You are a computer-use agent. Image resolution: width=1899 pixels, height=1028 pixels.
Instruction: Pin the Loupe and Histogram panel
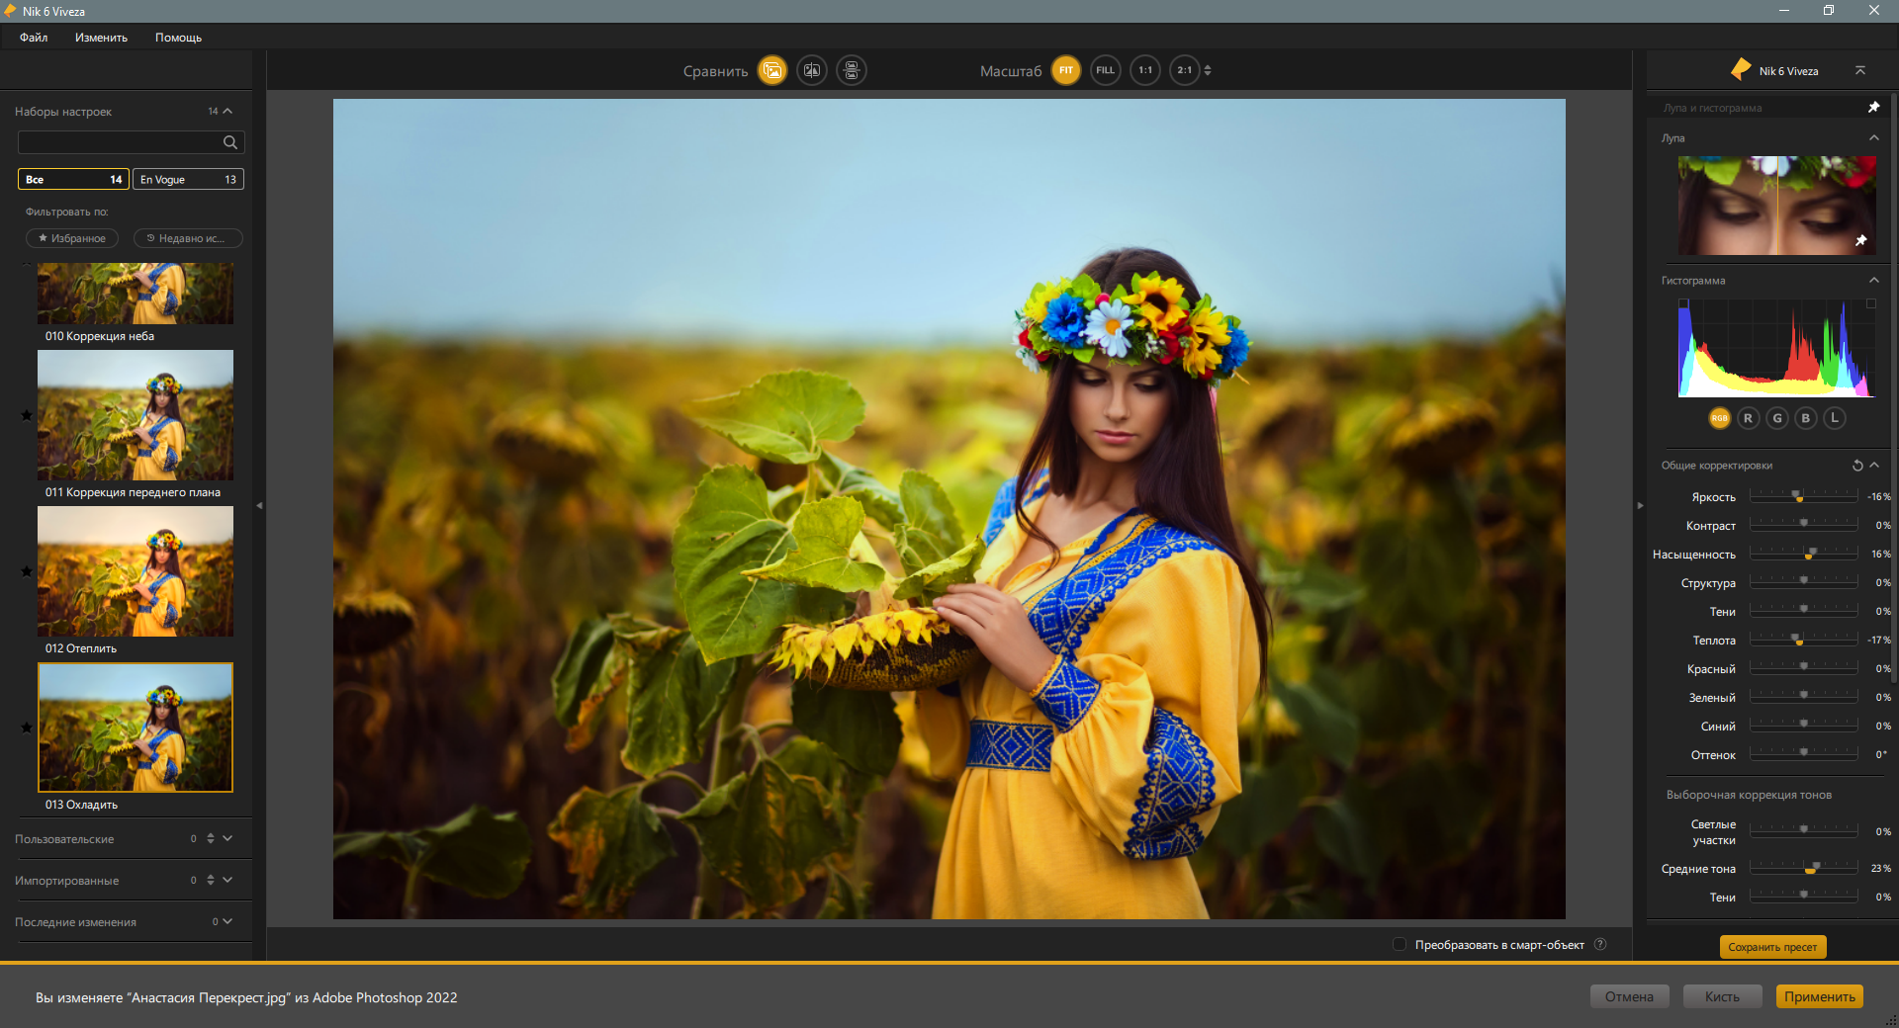tap(1873, 107)
